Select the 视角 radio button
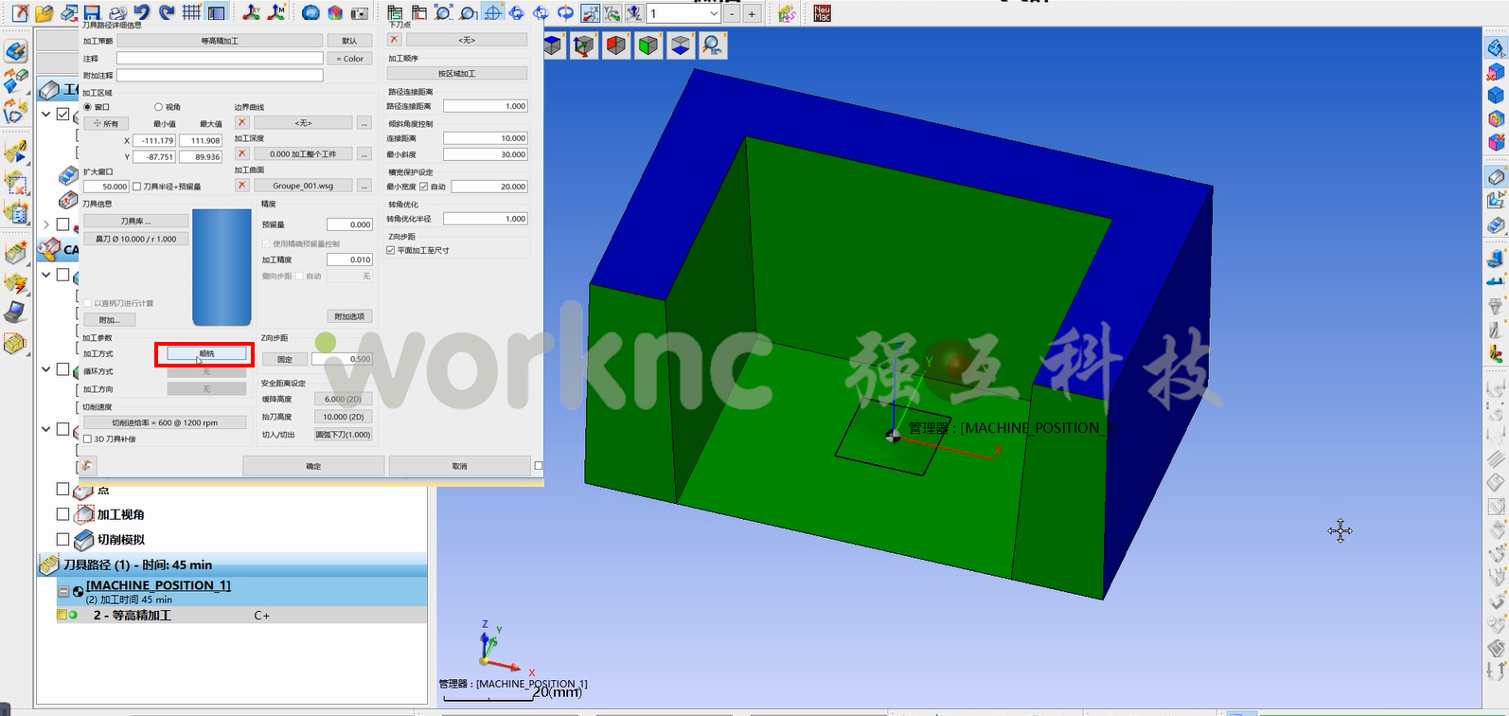This screenshot has height=716, width=1509. [x=158, y=107]
